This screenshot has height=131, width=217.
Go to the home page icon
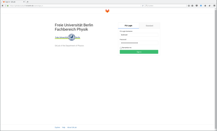205,6
